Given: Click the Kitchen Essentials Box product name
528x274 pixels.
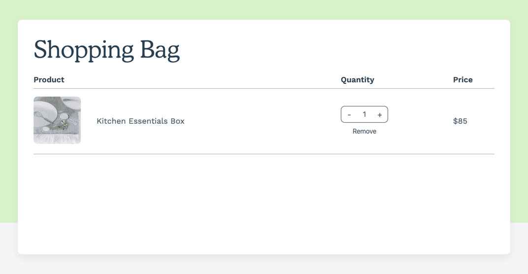Looking at the screenshot, I should pyautogui.click(x=140, y=121).
